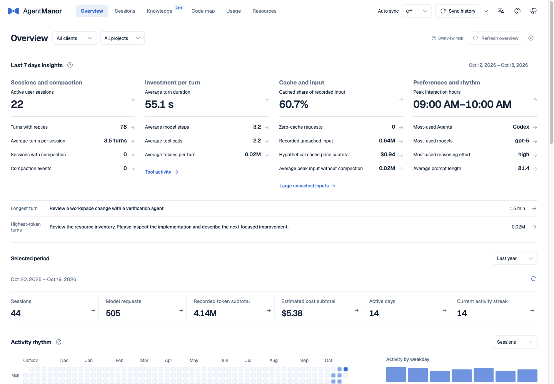Select the Overview tab
Screen dimensions: 554x384
(92, 11)
